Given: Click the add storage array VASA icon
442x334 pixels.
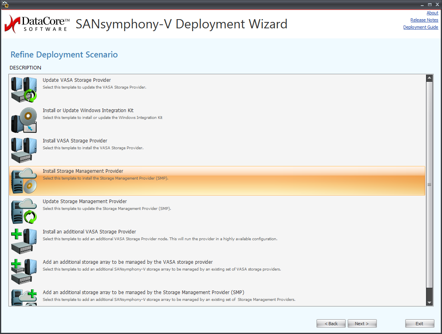Looking at the screenshot, I should [x=24, y=272].
